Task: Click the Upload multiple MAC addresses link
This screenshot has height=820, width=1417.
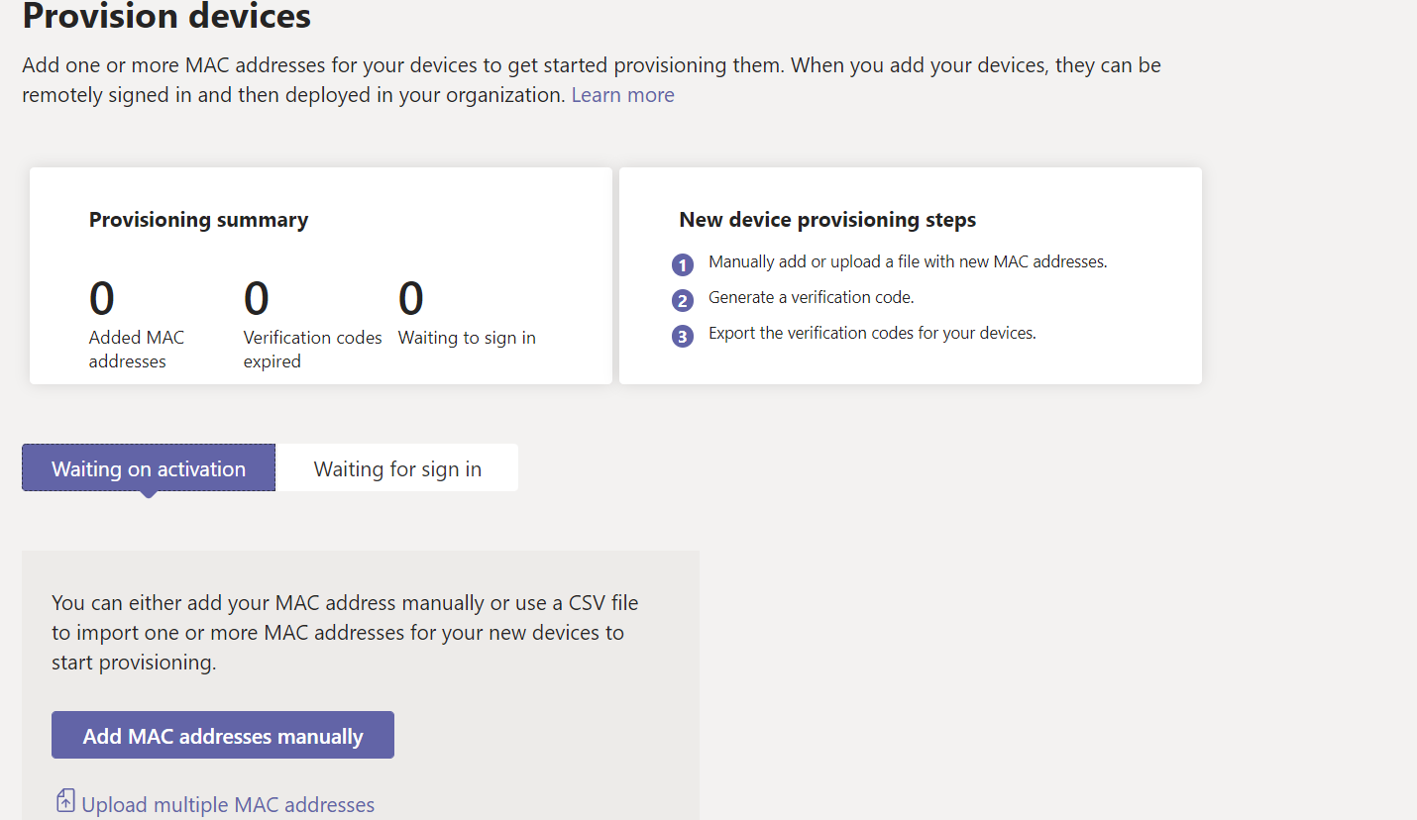Action: (228, 804)
